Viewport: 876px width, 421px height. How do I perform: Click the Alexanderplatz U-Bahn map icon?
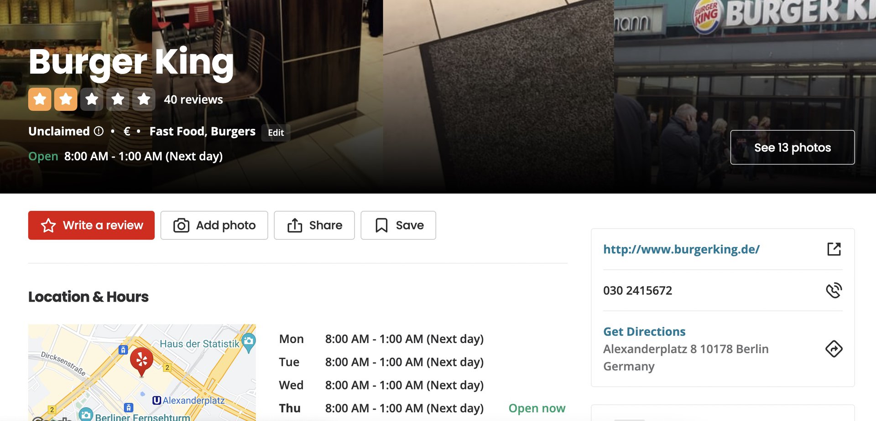pos(156,400)
